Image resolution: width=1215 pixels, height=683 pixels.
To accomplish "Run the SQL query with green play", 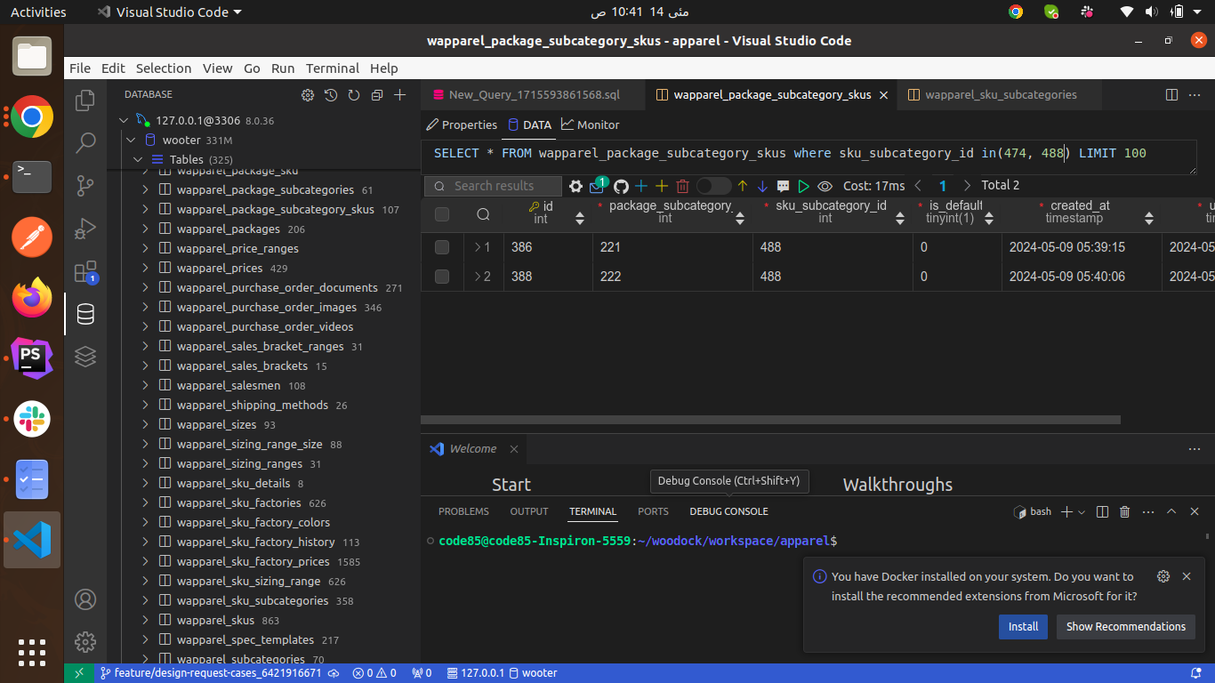I will tap(804, 186).
